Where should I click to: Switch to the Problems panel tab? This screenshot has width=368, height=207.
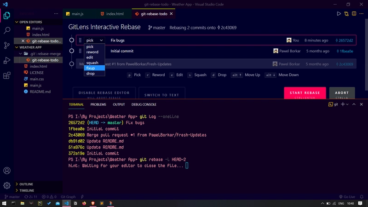[98, 104]
